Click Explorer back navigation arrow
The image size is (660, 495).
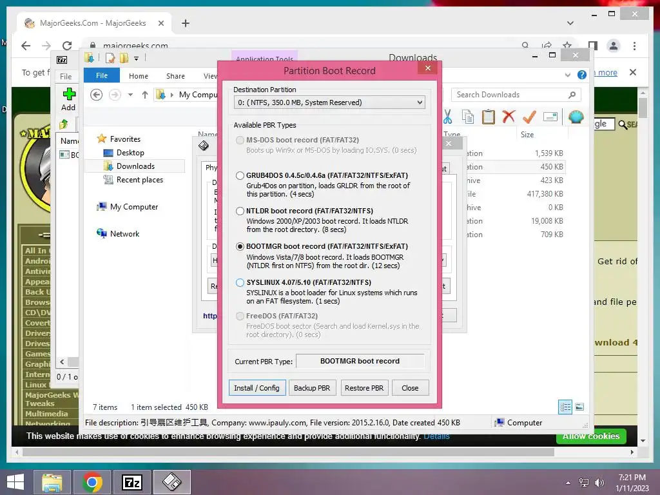(x=97, y=95)
